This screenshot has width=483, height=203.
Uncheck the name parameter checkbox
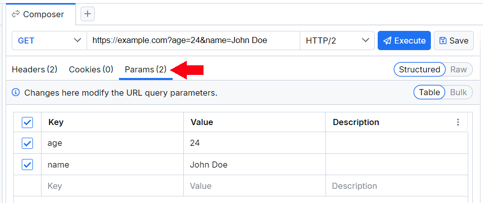coord(27,165)
